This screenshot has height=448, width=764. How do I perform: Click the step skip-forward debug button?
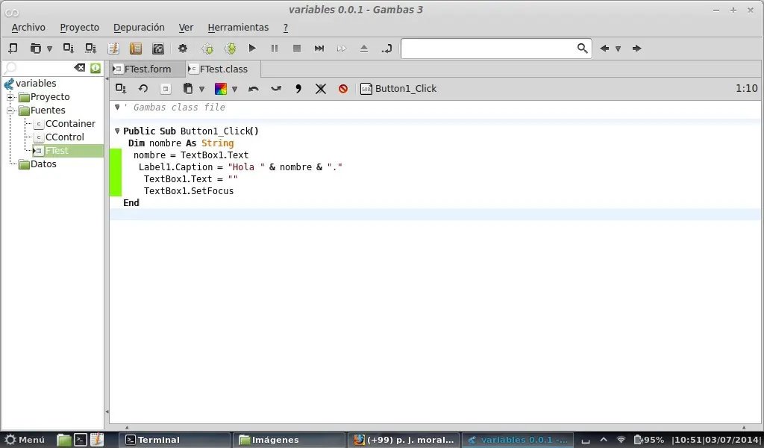[319, 49]
